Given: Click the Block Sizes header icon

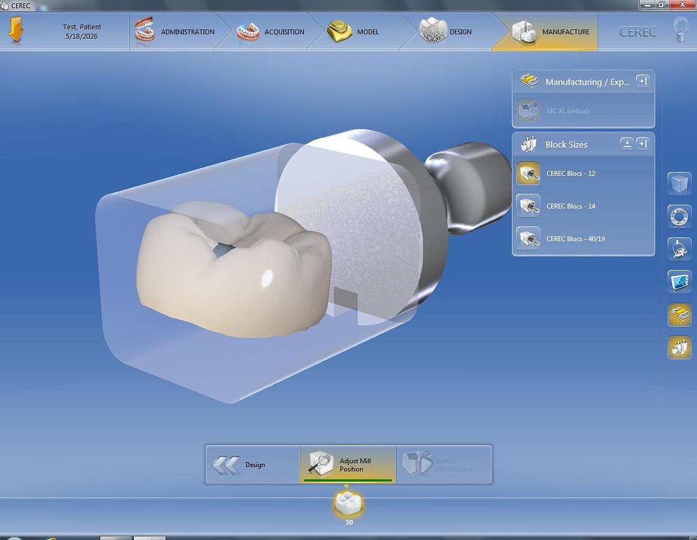Looking at the screenshot, I should click(x=528, y=145).
